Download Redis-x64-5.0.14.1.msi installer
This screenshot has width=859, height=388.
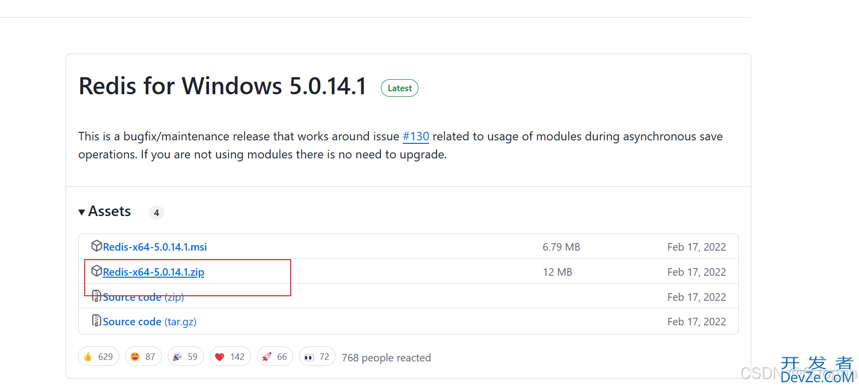point(155,247)
